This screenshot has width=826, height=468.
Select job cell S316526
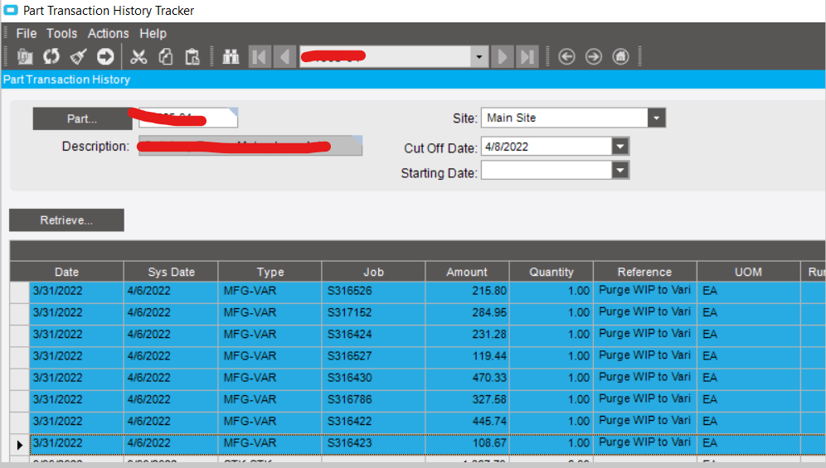373,291
